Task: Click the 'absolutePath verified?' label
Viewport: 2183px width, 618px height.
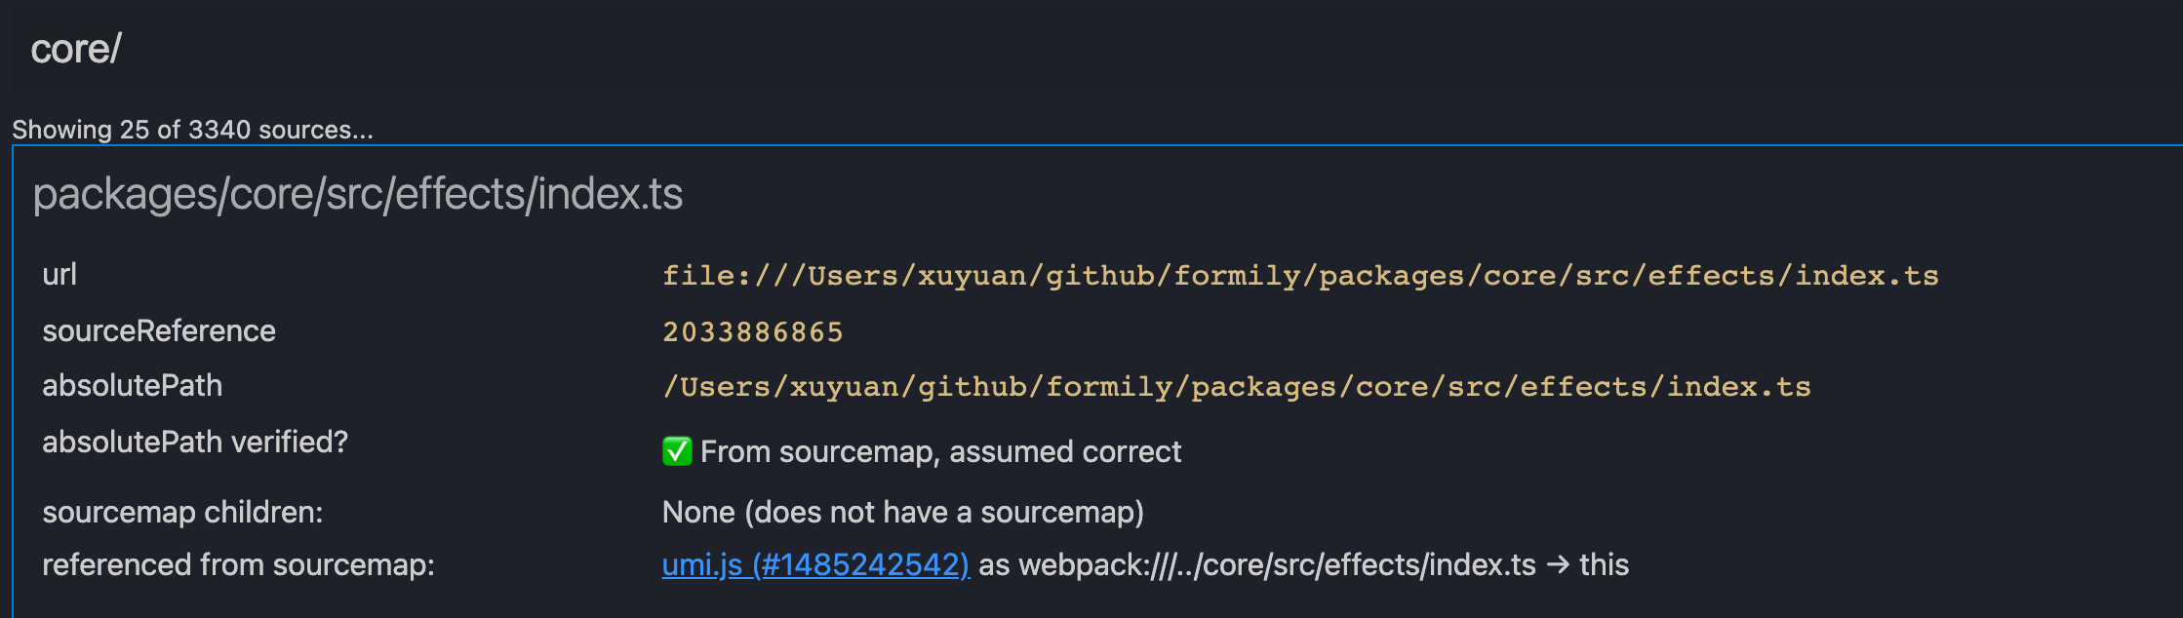Action: 195,443
